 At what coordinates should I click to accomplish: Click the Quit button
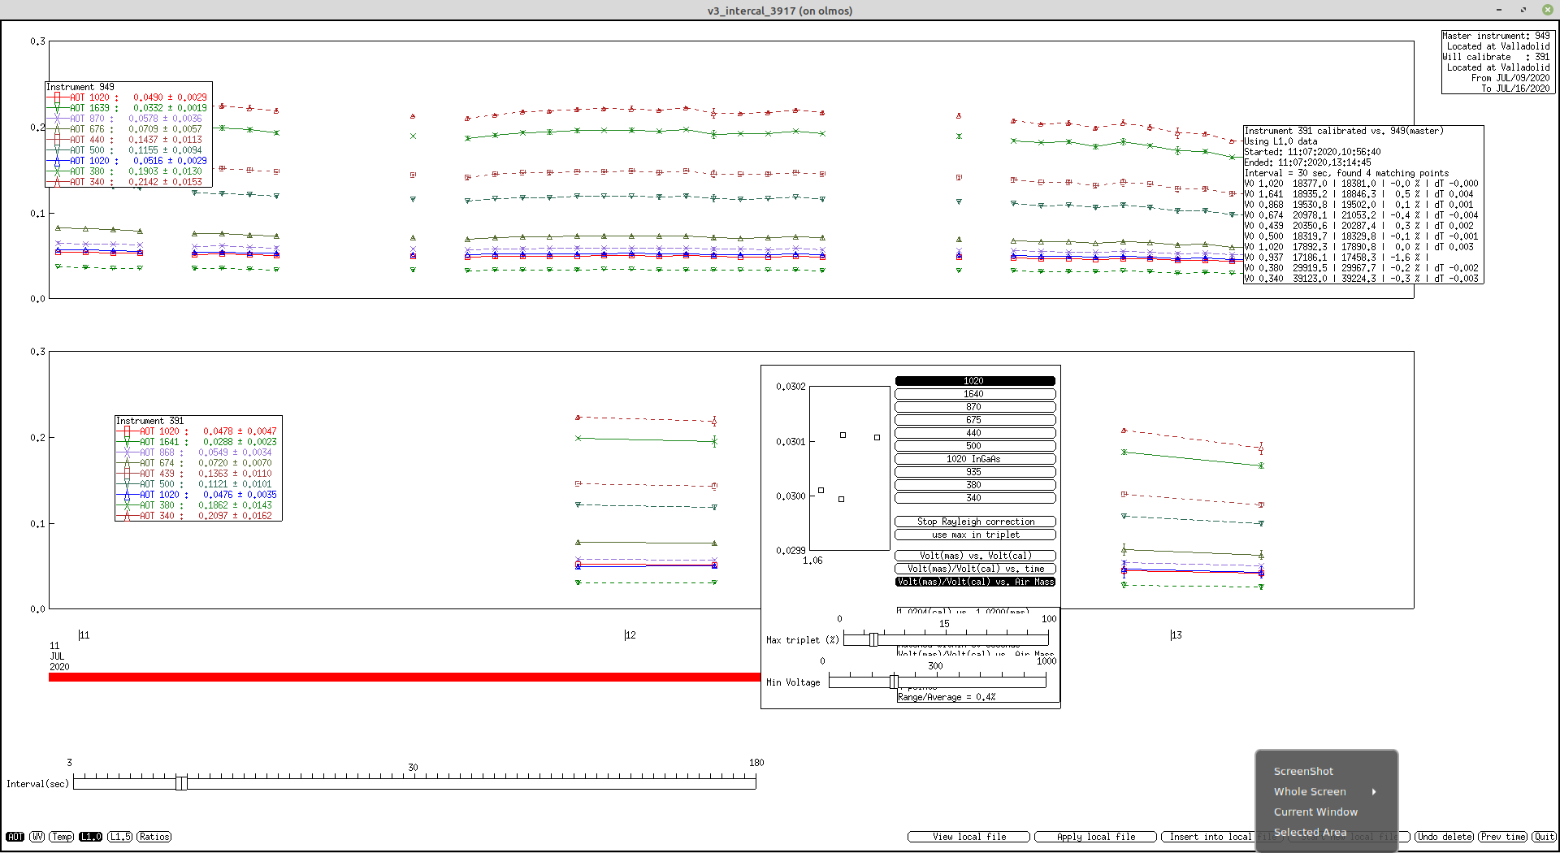pyautogui.click(x=1544, y=837)
